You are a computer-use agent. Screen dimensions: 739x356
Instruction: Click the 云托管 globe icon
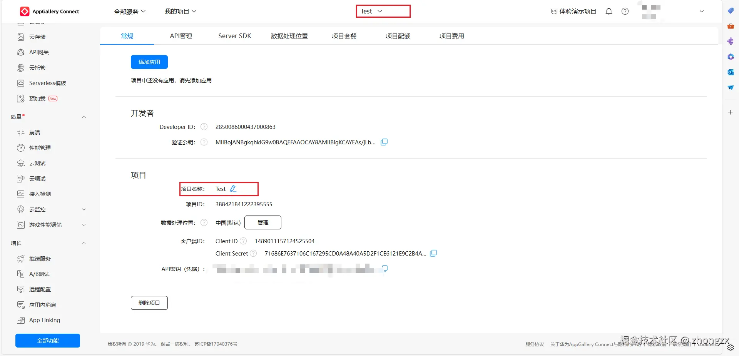[21, 68]
